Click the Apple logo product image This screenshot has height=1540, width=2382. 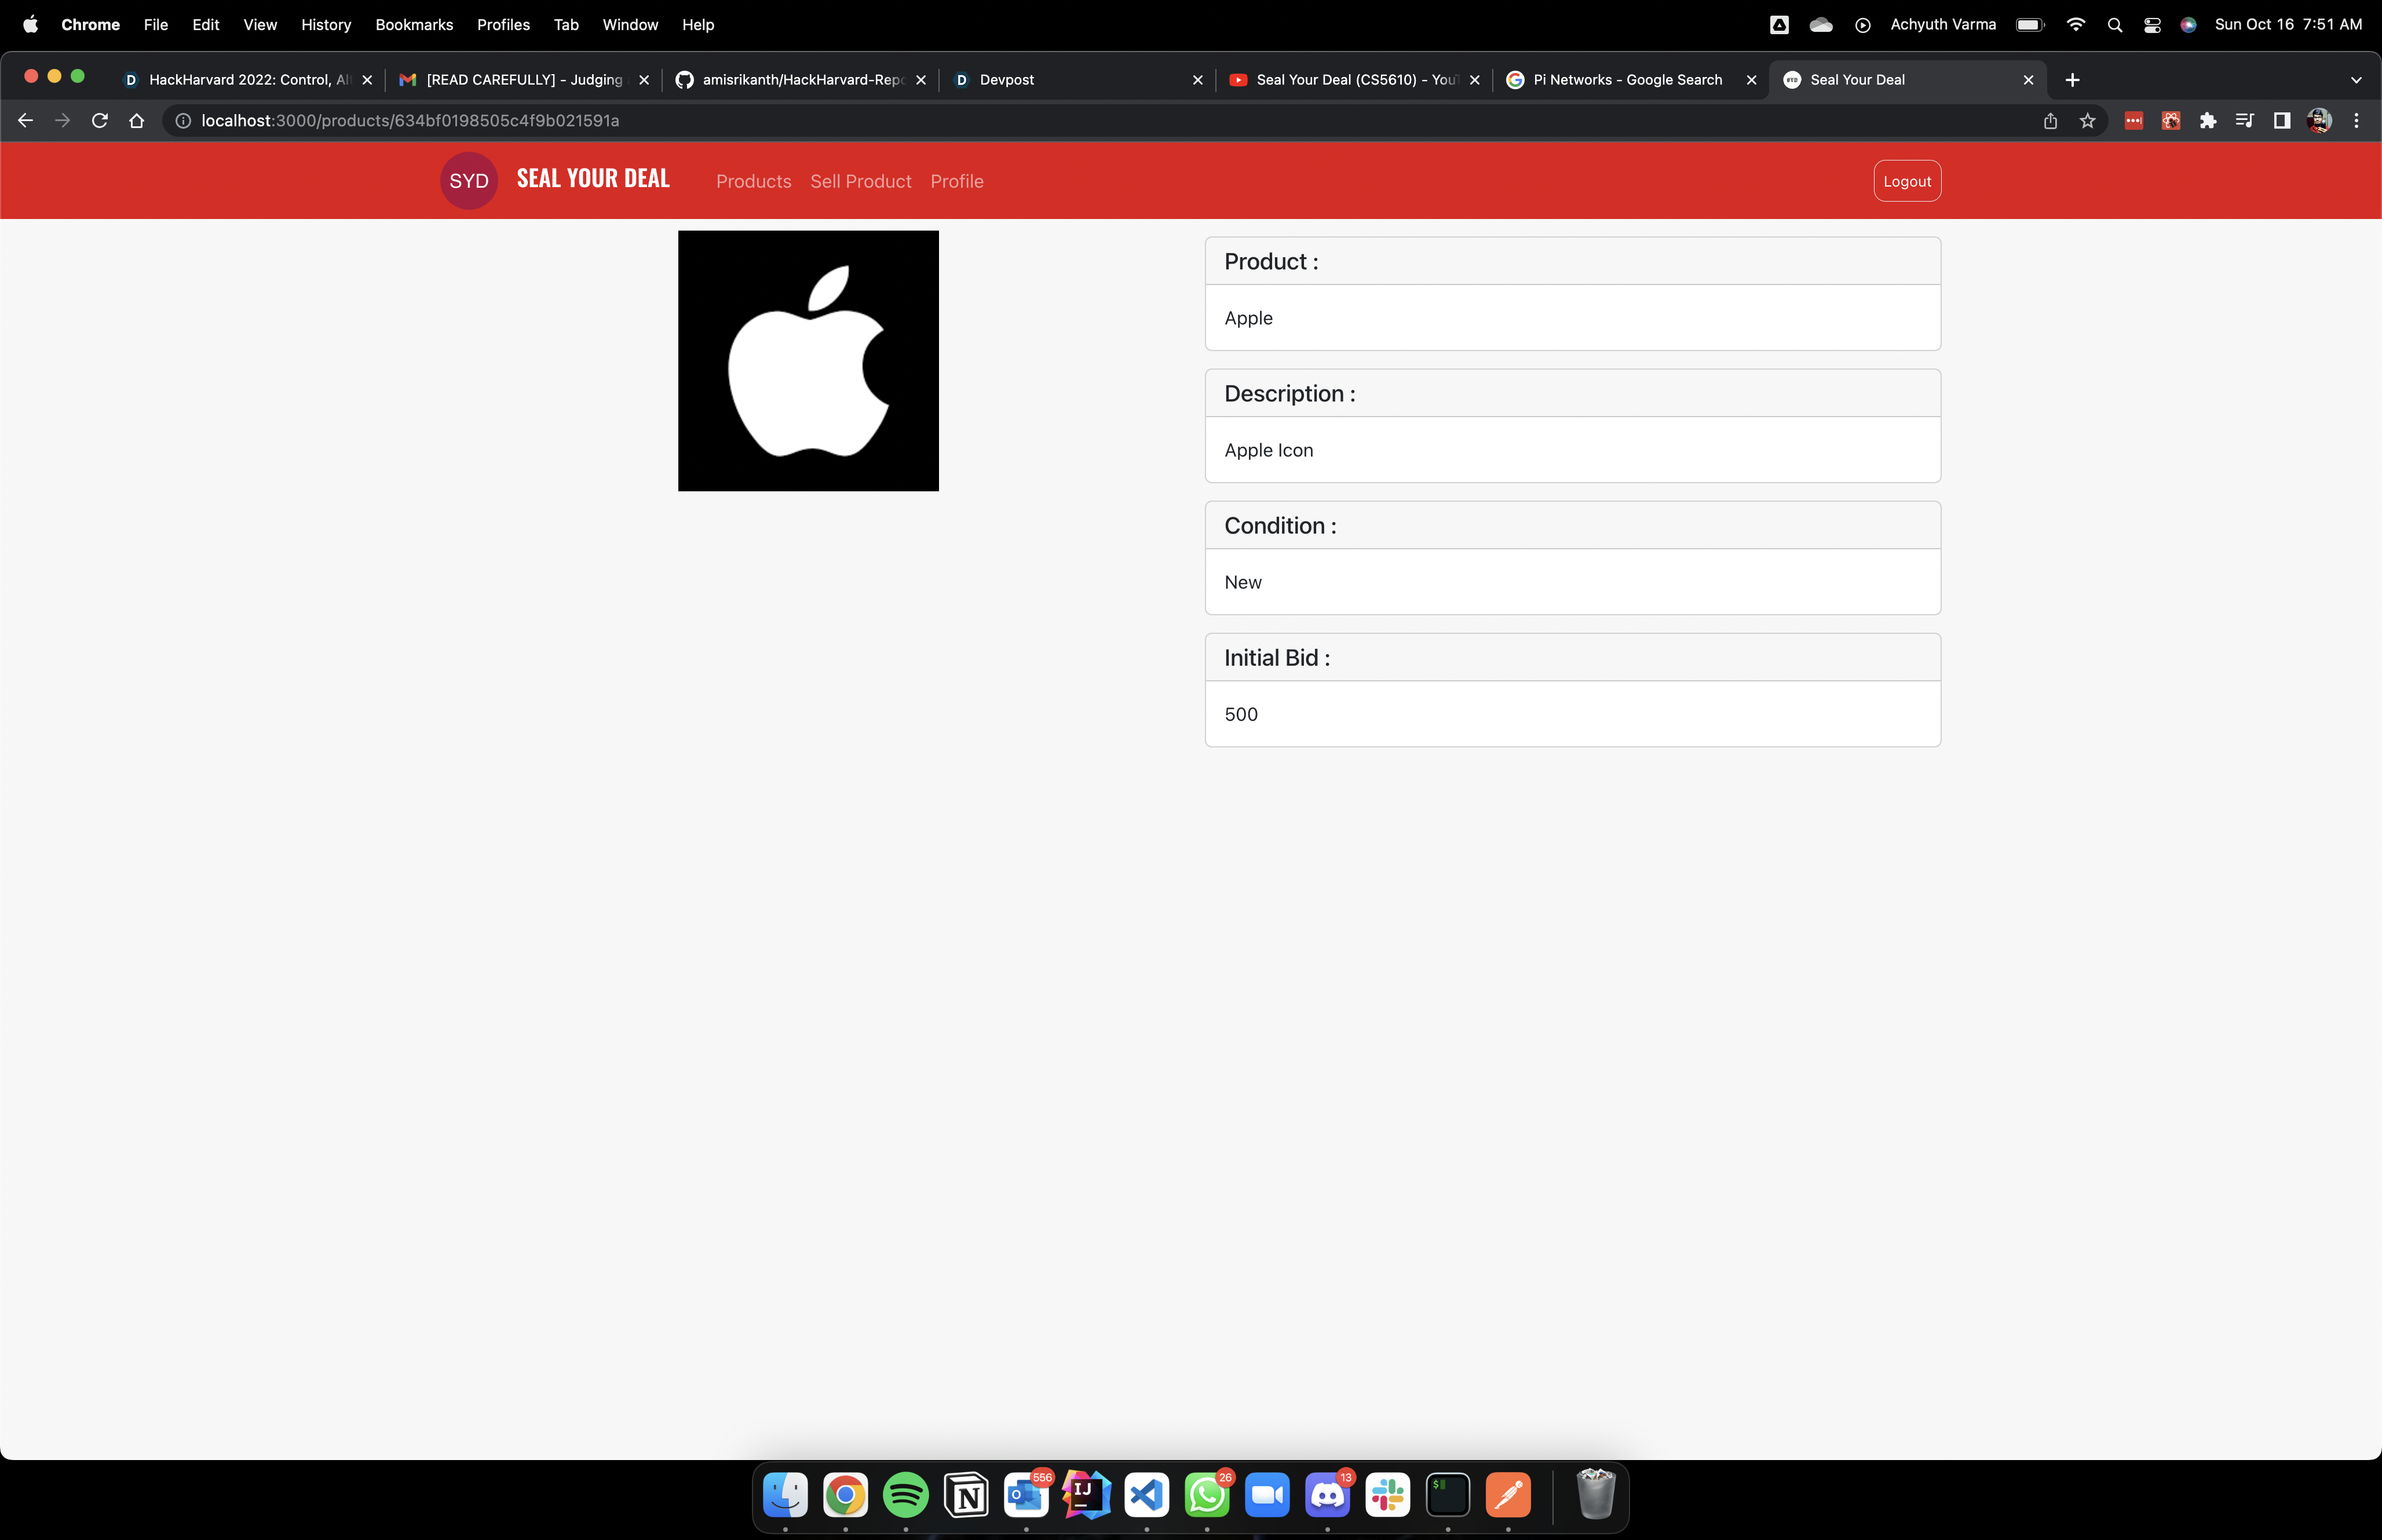pyautogui.click(x=808, y=361)
